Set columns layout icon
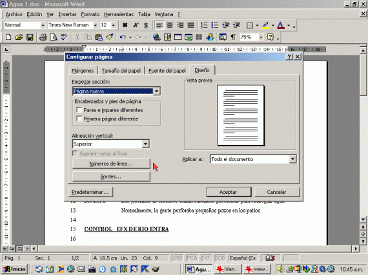368x275 pixels. [x=199, y=37]
